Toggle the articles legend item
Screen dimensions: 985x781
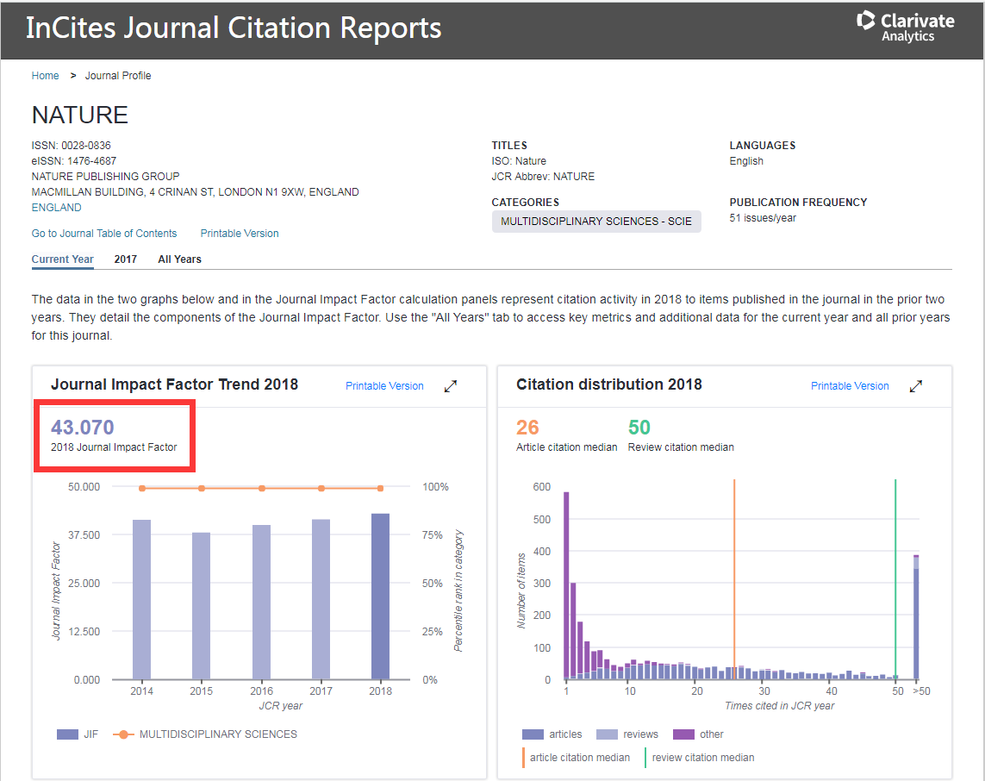click(552, 734)
